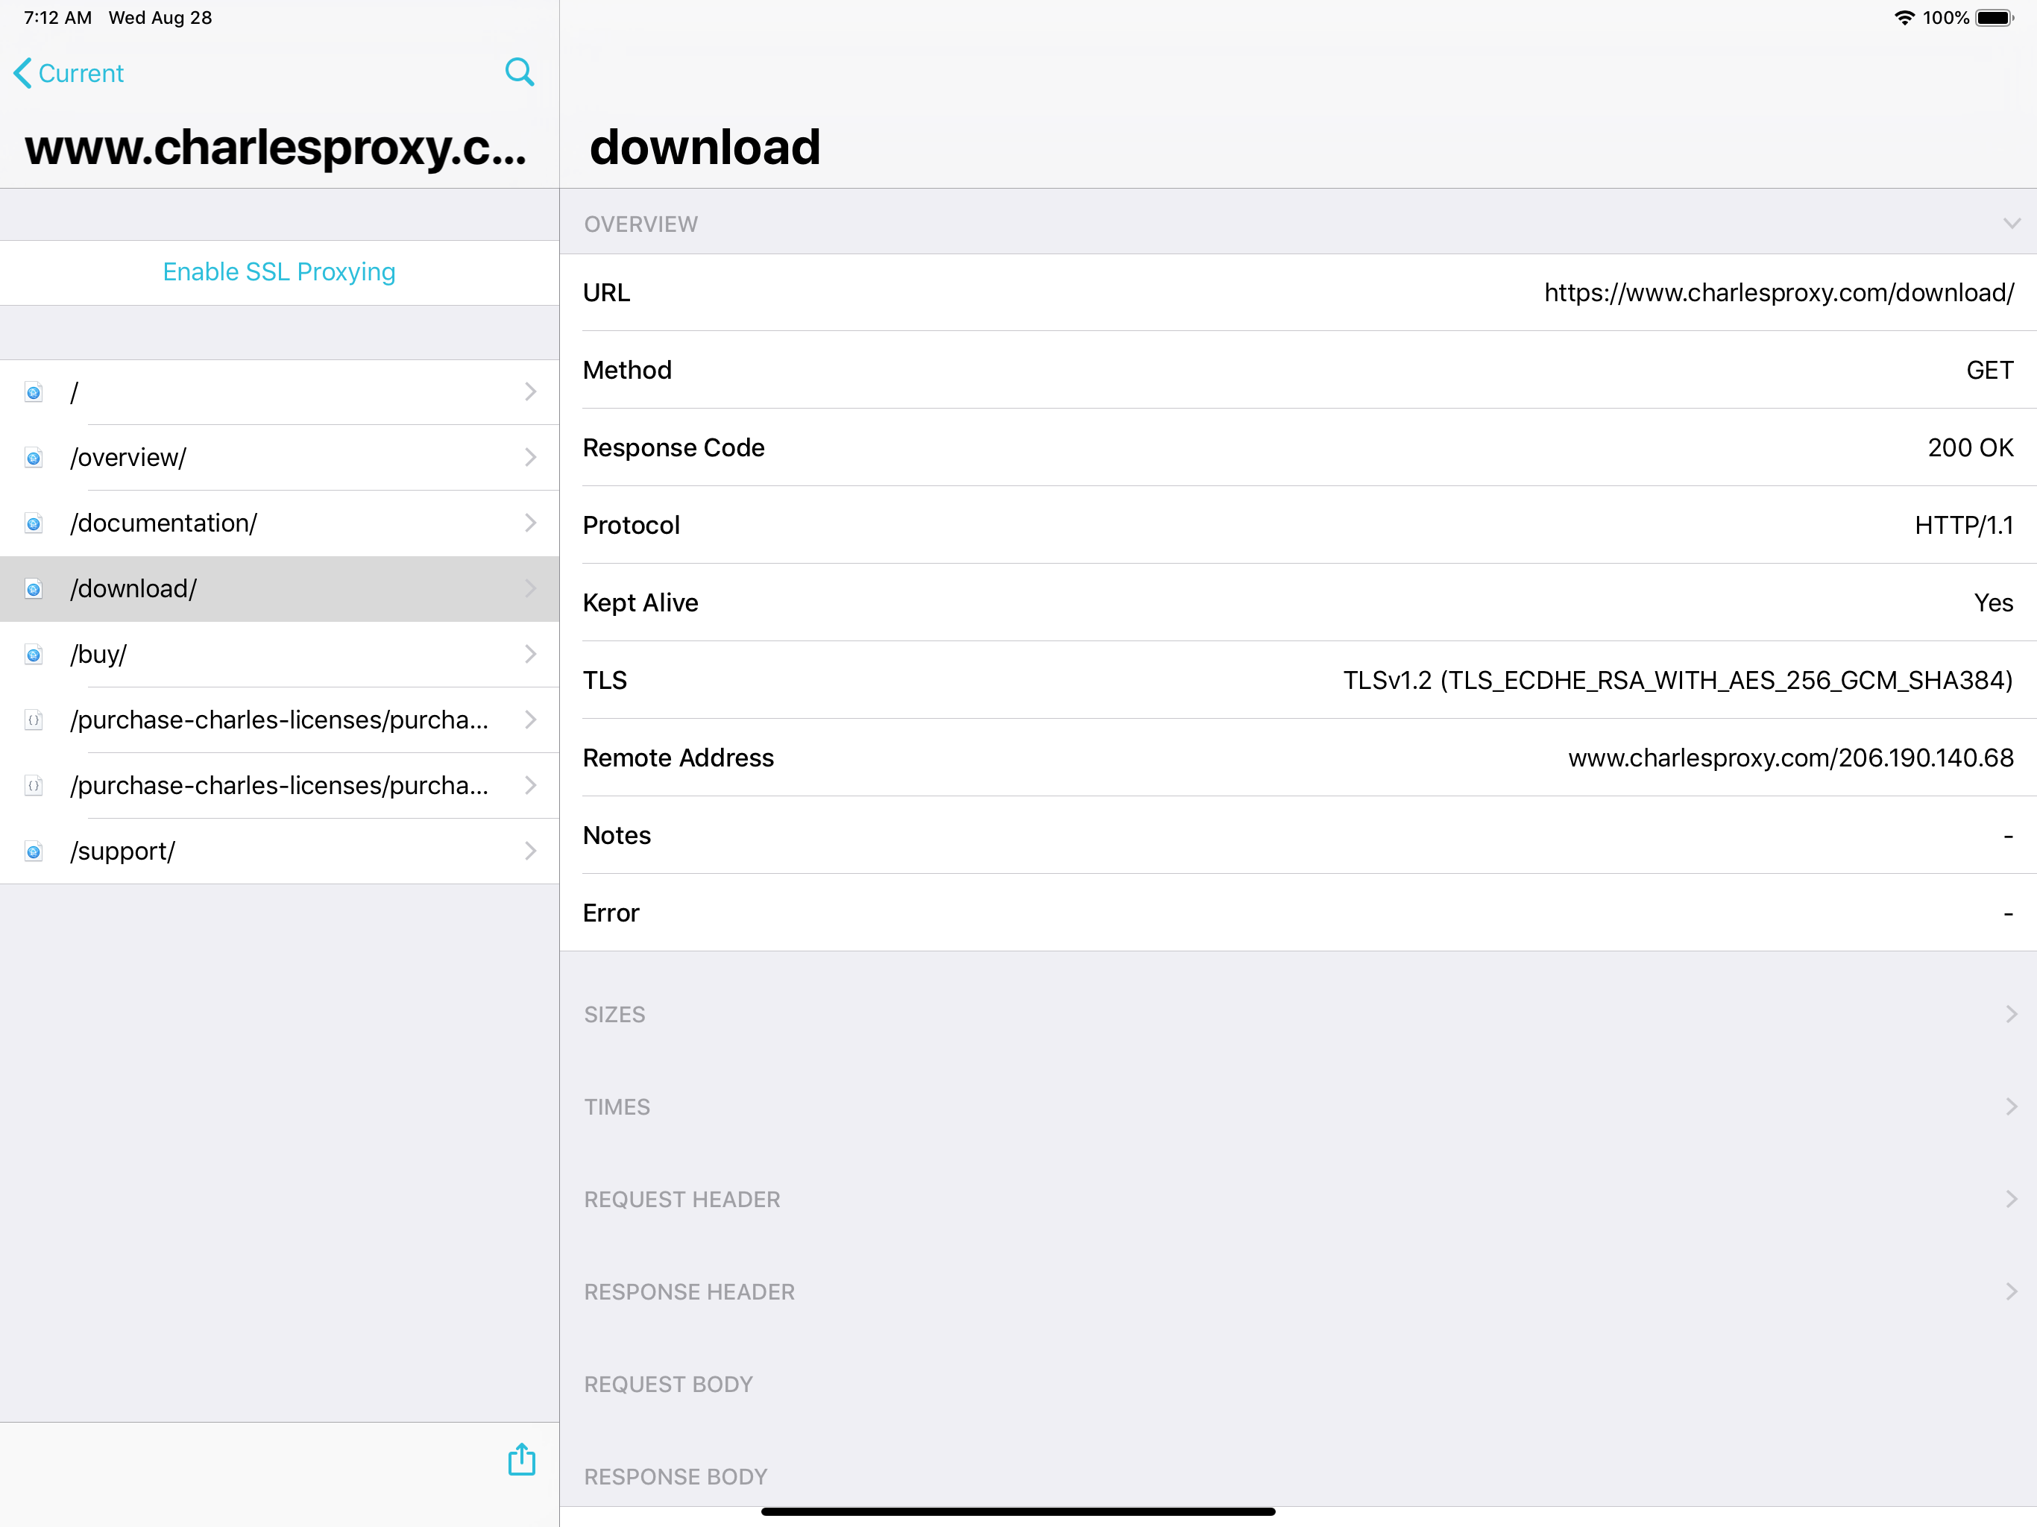
Task: Click the blue status icon beside /overview/
Action: pos(34,458)
